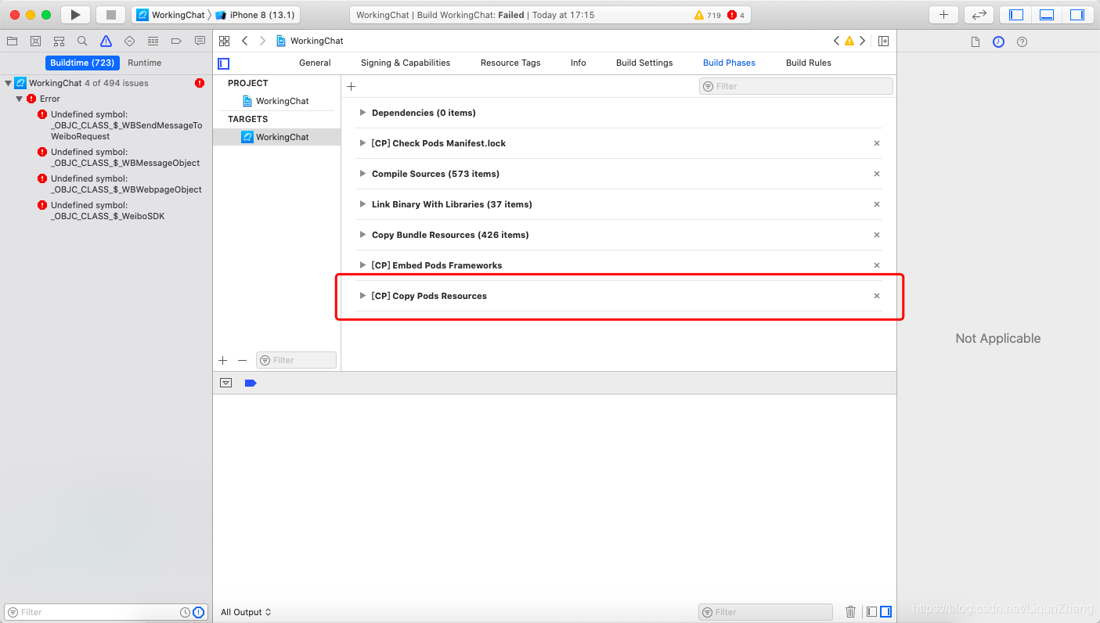
Task: Delete Compile Sources phase
Action: 877,174
